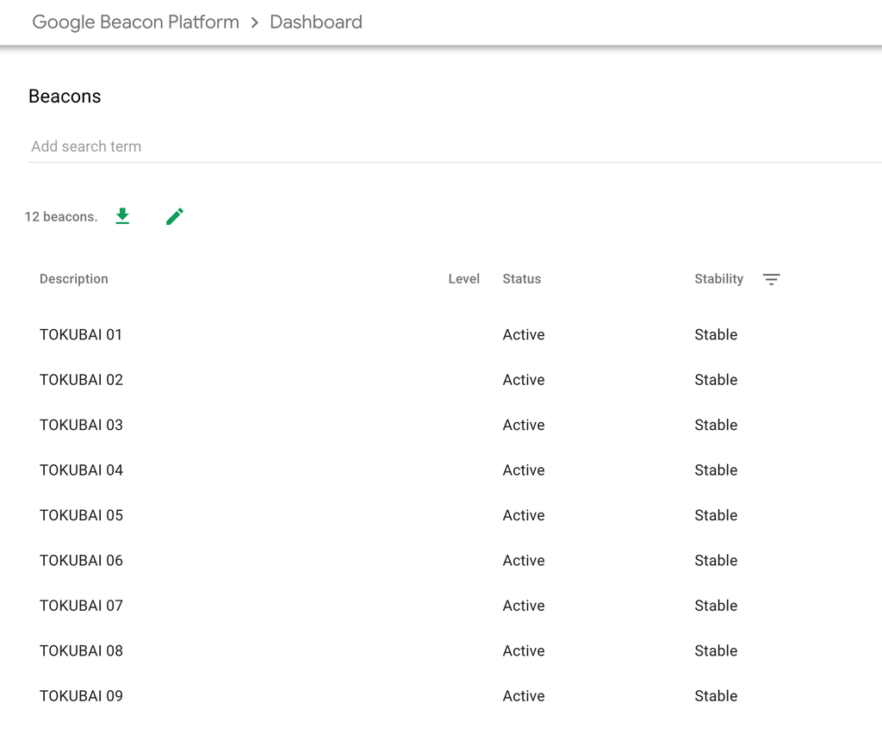Click Stable value in TOKUBAI 02 row

tap(716, 380)
